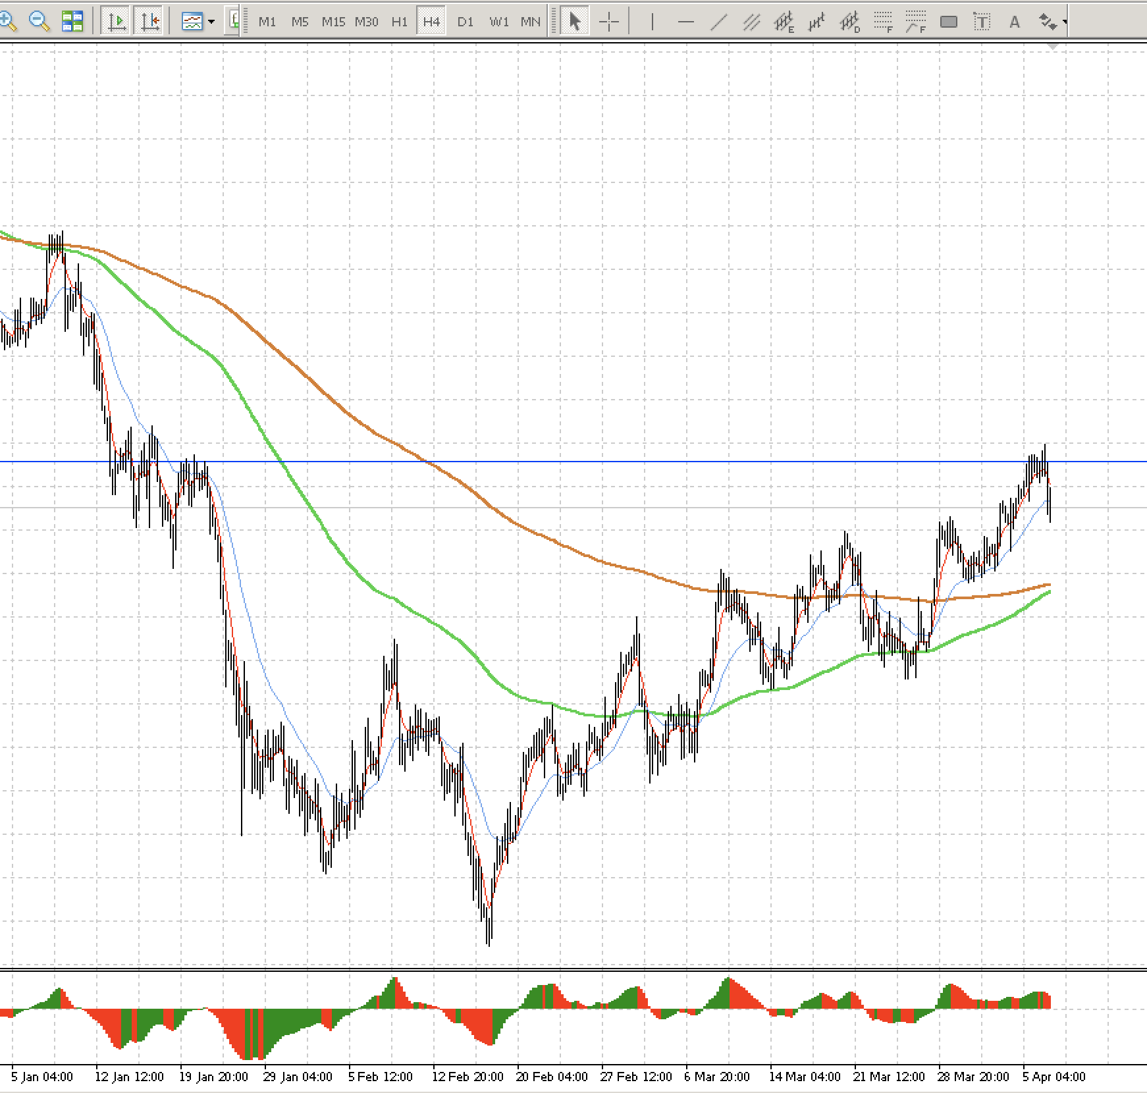
Task: Pick the three-line Equidistant Channel tool
Action: coord(751,22)
